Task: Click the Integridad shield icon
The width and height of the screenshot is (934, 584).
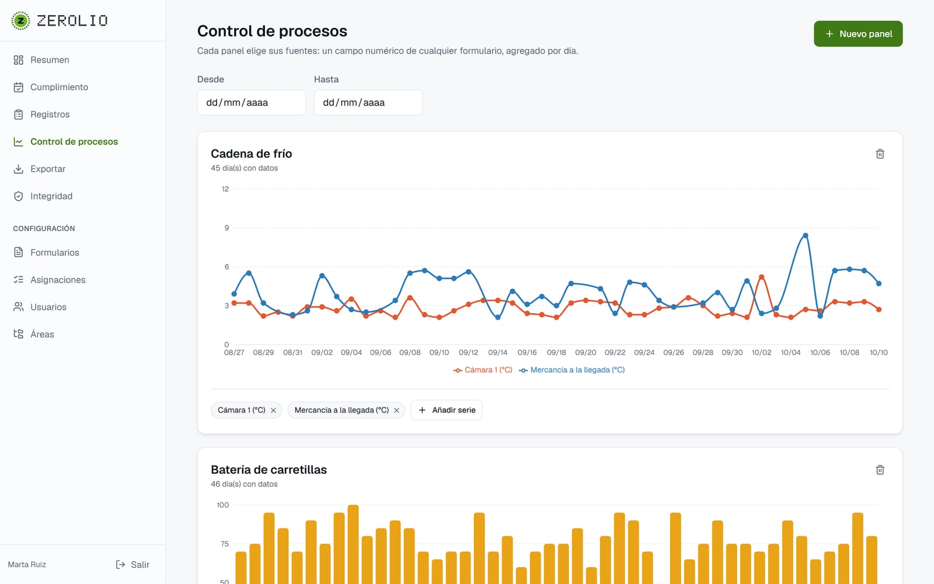Action: click(x=19, y=196)
